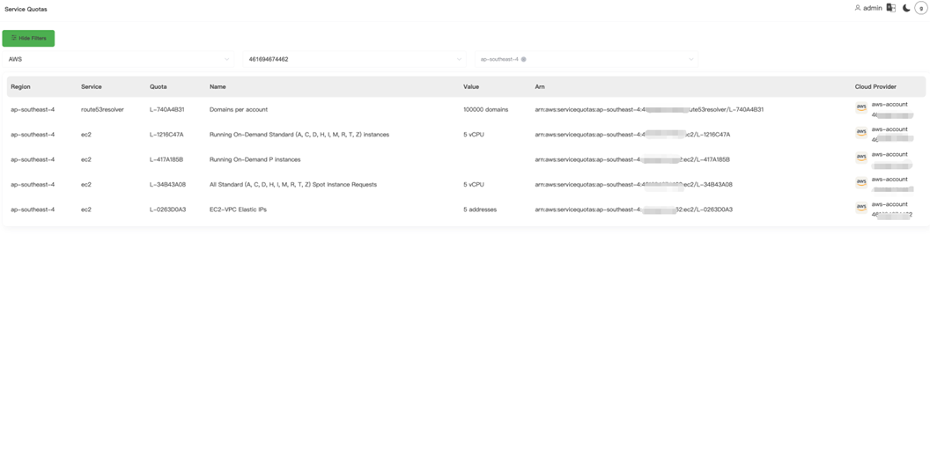This screenshot has height=463, width=930.
Task: Click the Name column header
Action: [218, 86]
